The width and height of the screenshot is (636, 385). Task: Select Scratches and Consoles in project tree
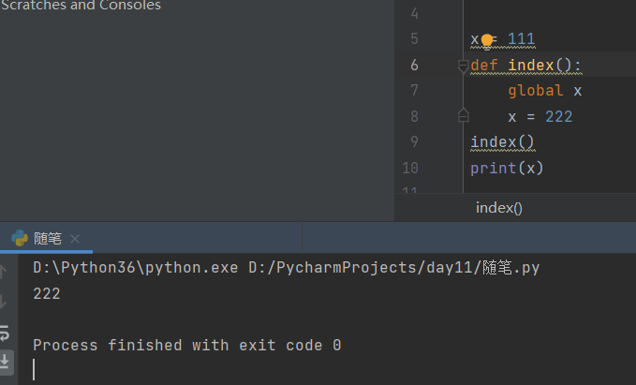pos(81,6)
